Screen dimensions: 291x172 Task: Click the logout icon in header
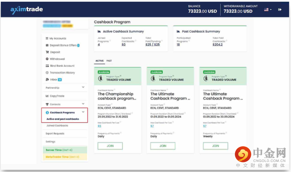(280, 10)
